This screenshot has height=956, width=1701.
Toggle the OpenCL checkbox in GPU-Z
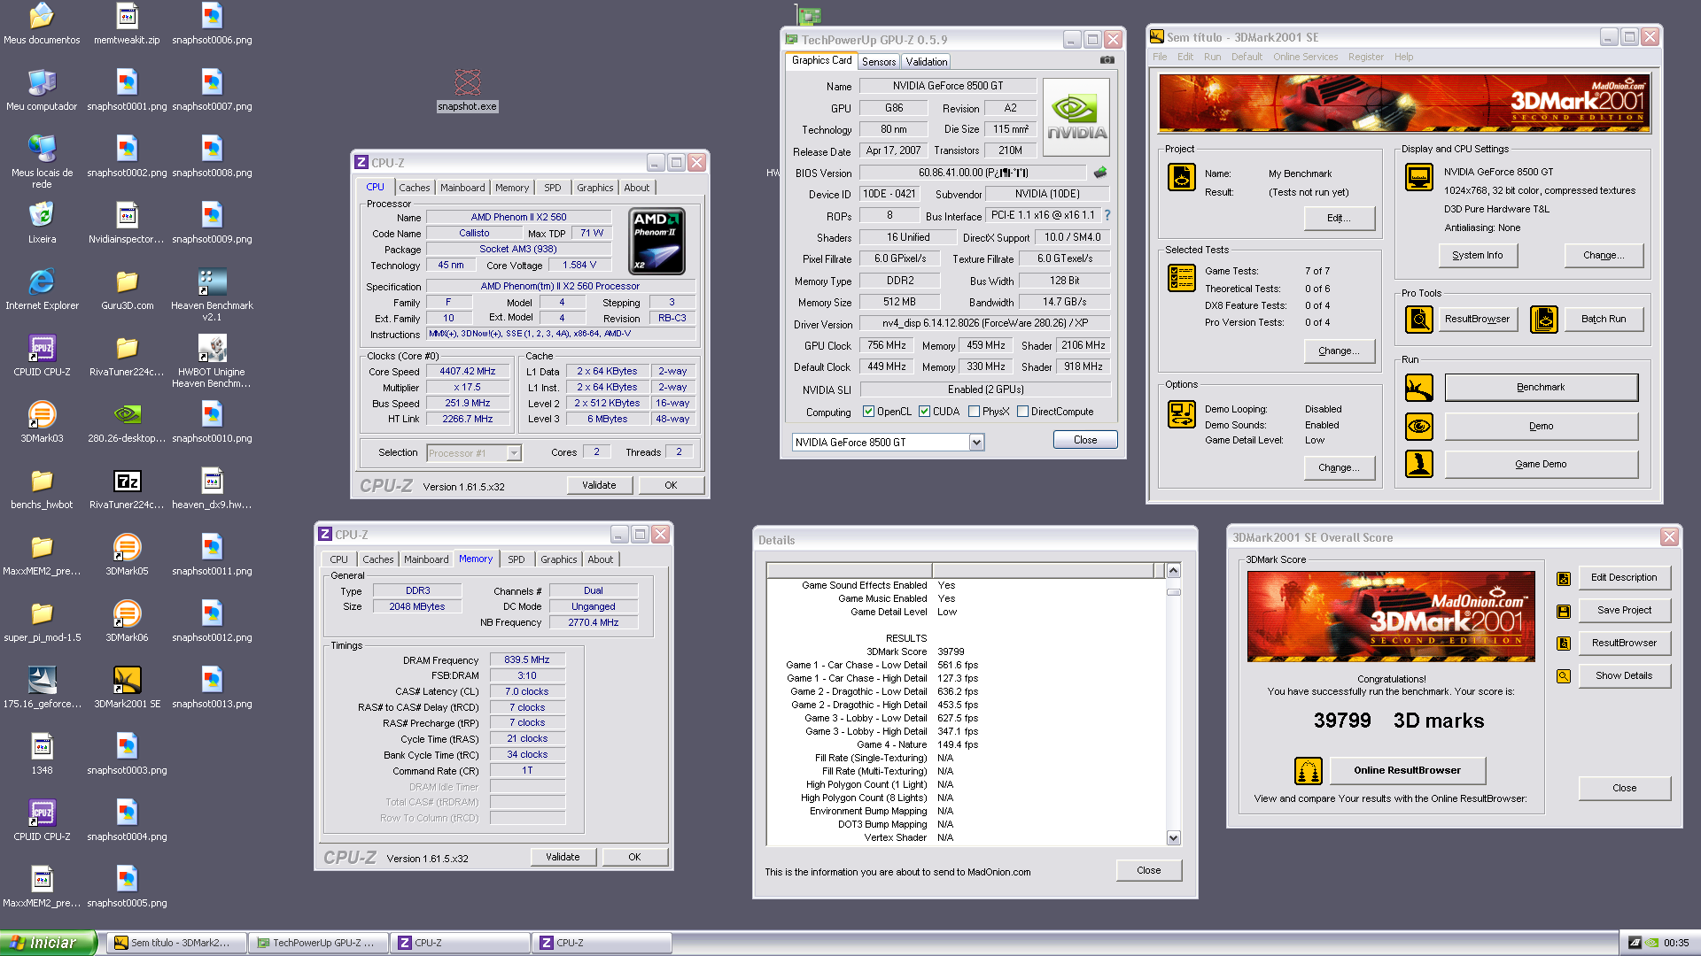coord(869,412)
